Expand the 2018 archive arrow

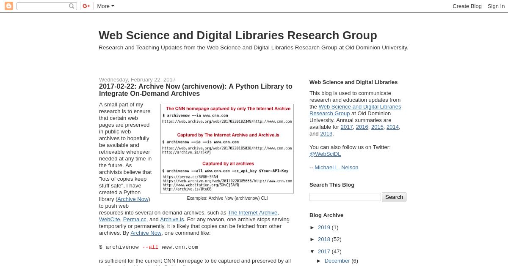(312, 239)
